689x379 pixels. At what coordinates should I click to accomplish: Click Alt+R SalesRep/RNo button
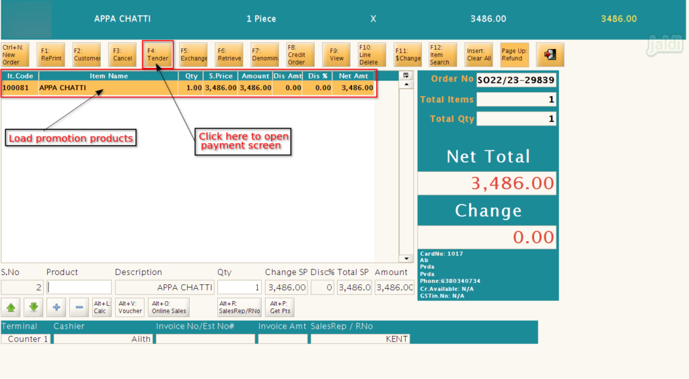click(240, 307)
